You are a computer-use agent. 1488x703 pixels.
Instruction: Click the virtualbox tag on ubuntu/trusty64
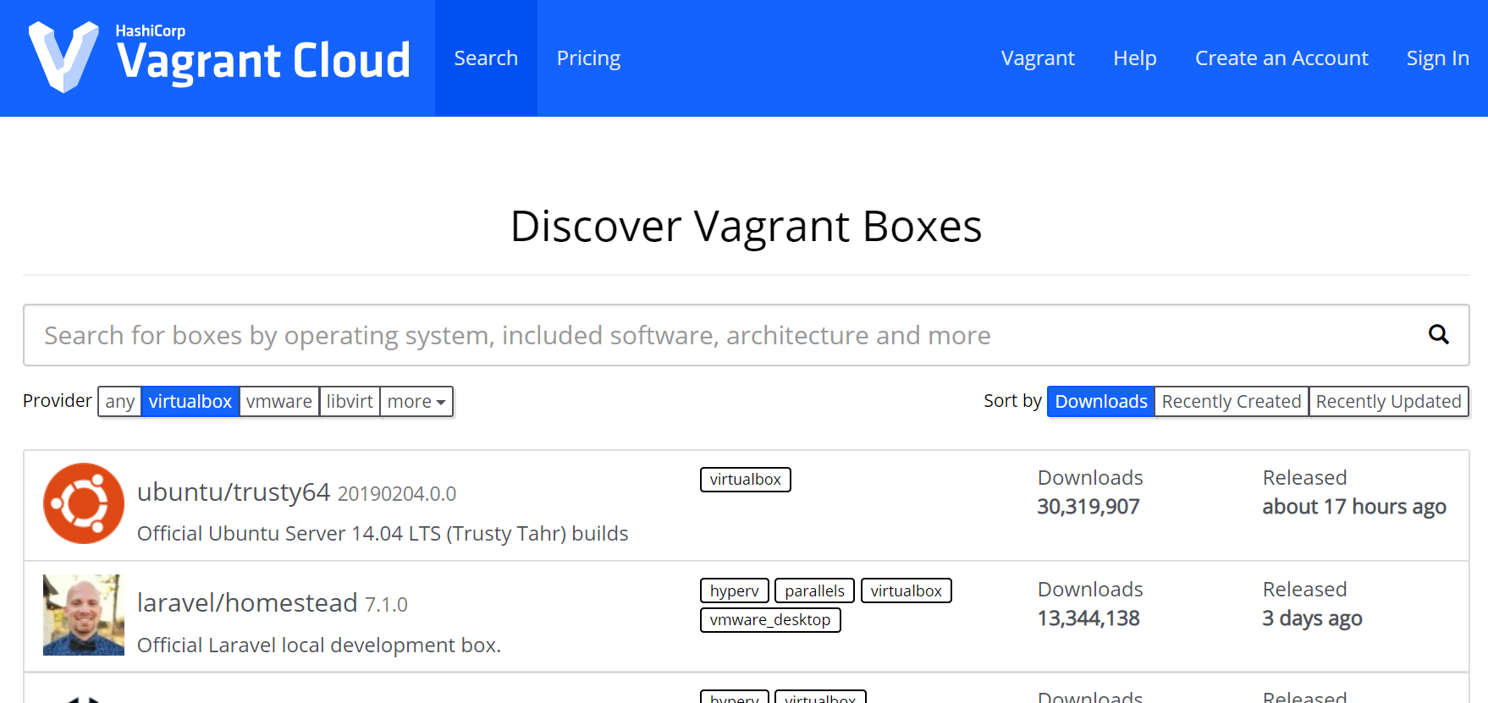746,480
